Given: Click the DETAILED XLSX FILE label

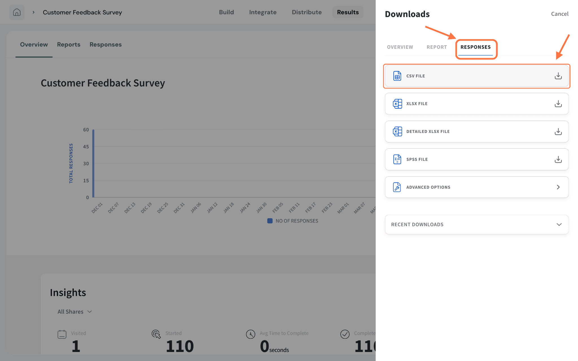Looking at the screenshot, I should pos(428,132).
